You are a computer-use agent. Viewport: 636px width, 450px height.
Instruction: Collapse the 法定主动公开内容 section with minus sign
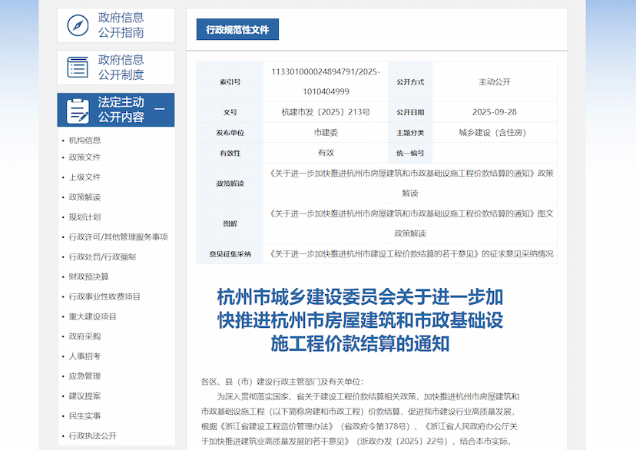tap(160, 110)
